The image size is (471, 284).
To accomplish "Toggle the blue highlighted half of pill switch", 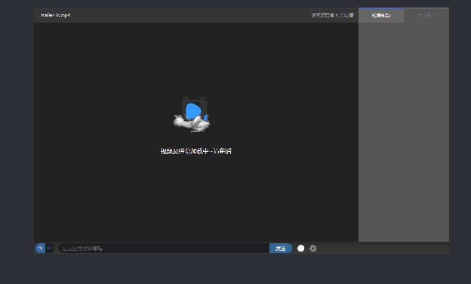I will pos(40,248).
